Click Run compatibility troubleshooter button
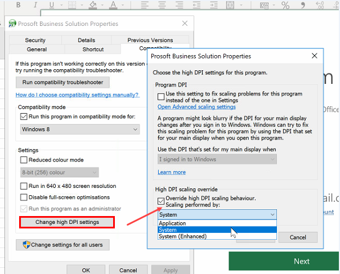This screenshot has height=274, width=340. tap(62, 82)
